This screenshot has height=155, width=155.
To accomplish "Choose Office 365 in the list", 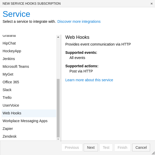I will point(29,82).
